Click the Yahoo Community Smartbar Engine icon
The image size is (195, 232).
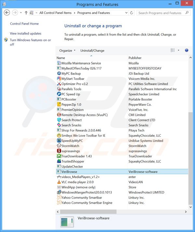(59, 203)
